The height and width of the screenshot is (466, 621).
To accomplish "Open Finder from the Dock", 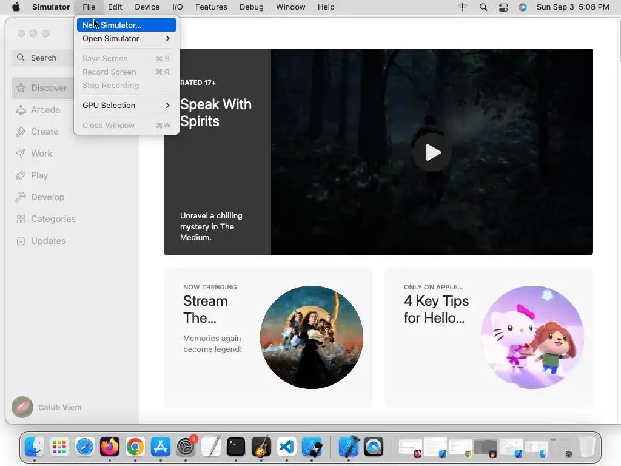I will click(35, 447).
